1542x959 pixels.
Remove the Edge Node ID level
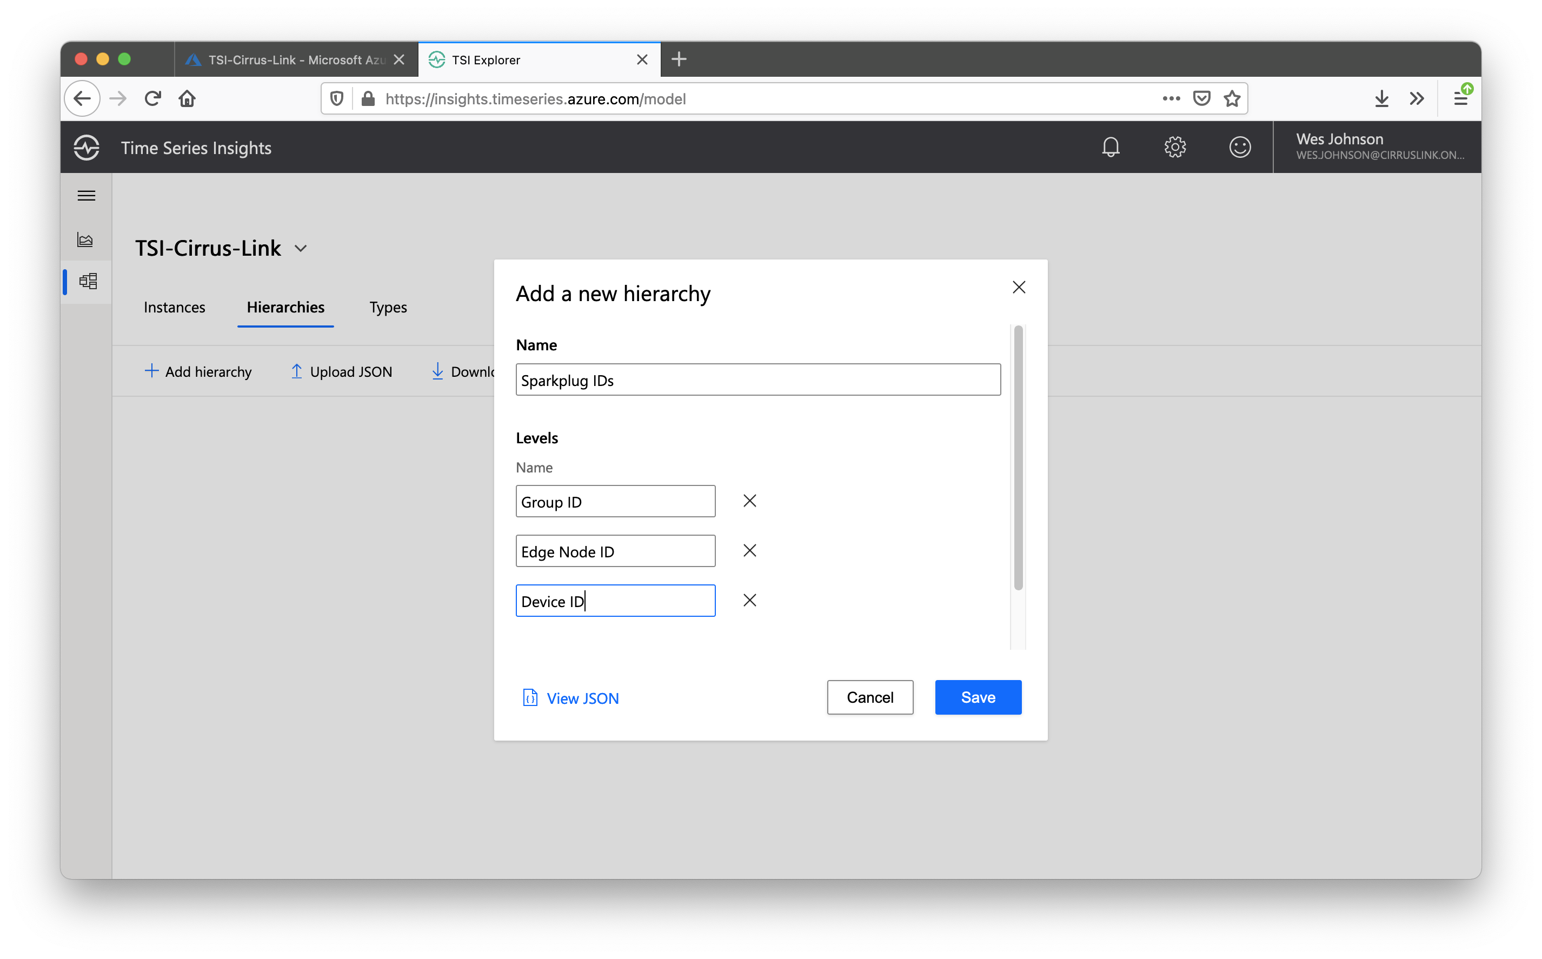pos(749,550)
